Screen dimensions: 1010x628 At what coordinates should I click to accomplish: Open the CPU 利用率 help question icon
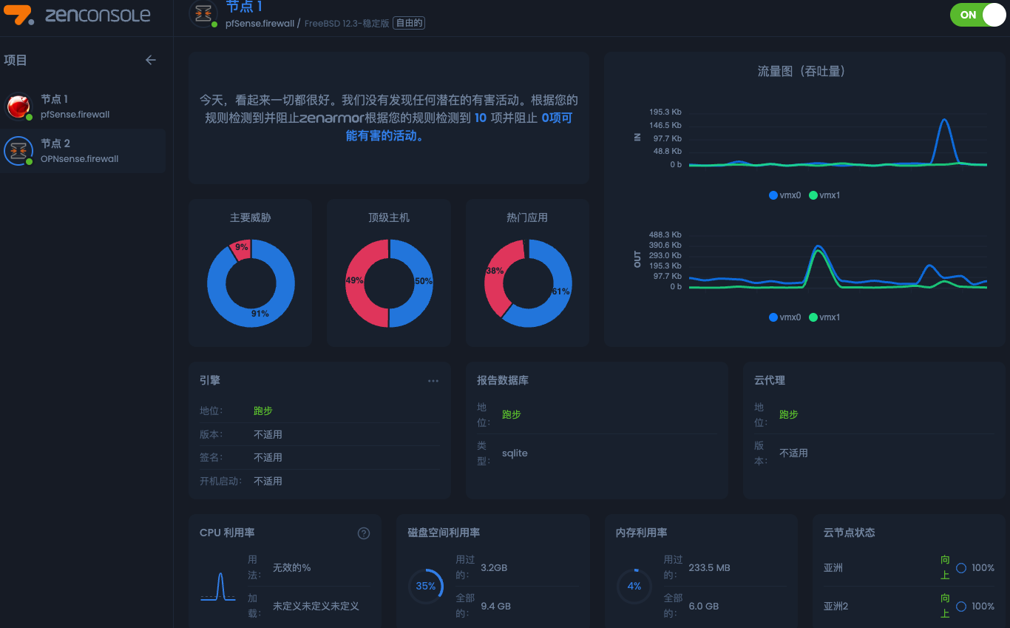(364, 533)
